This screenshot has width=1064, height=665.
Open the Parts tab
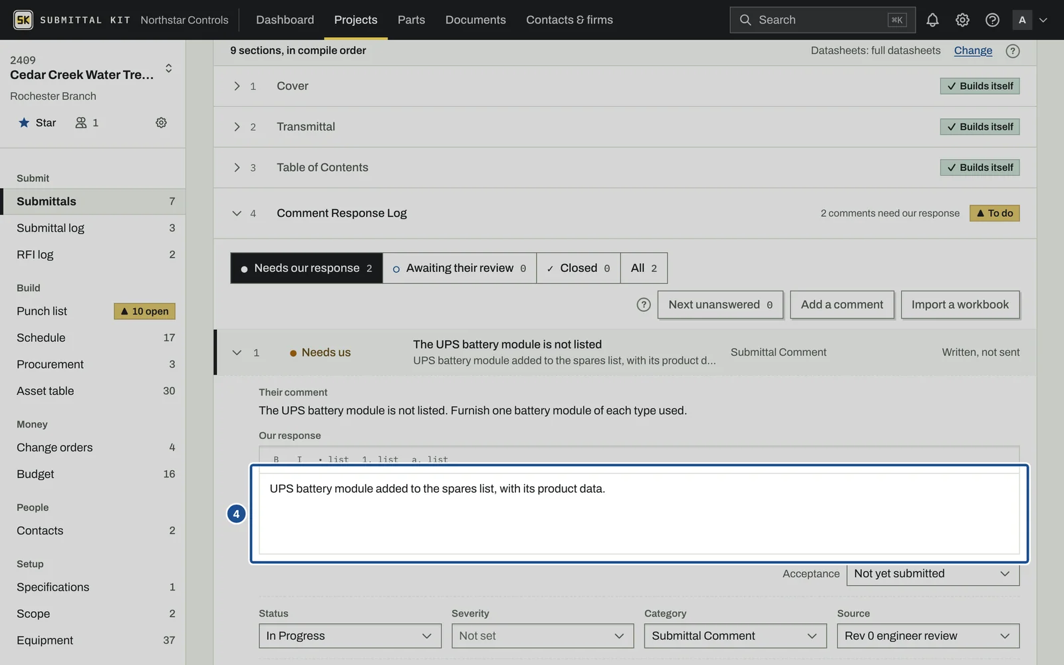click(x=411, y=20)
